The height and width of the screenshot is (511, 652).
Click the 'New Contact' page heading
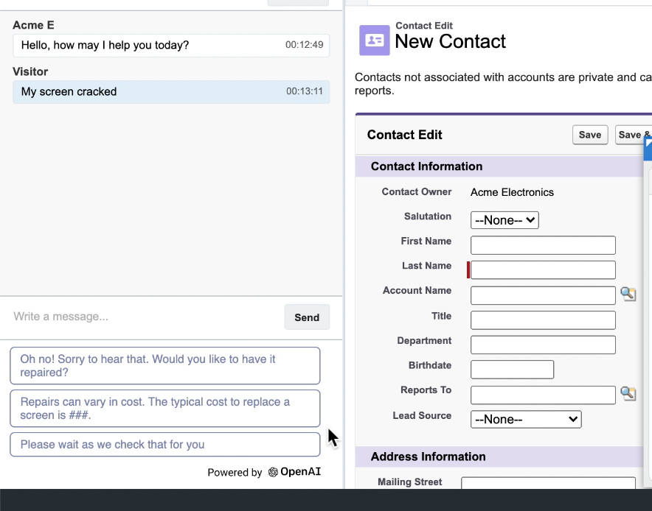coord(451,41)
